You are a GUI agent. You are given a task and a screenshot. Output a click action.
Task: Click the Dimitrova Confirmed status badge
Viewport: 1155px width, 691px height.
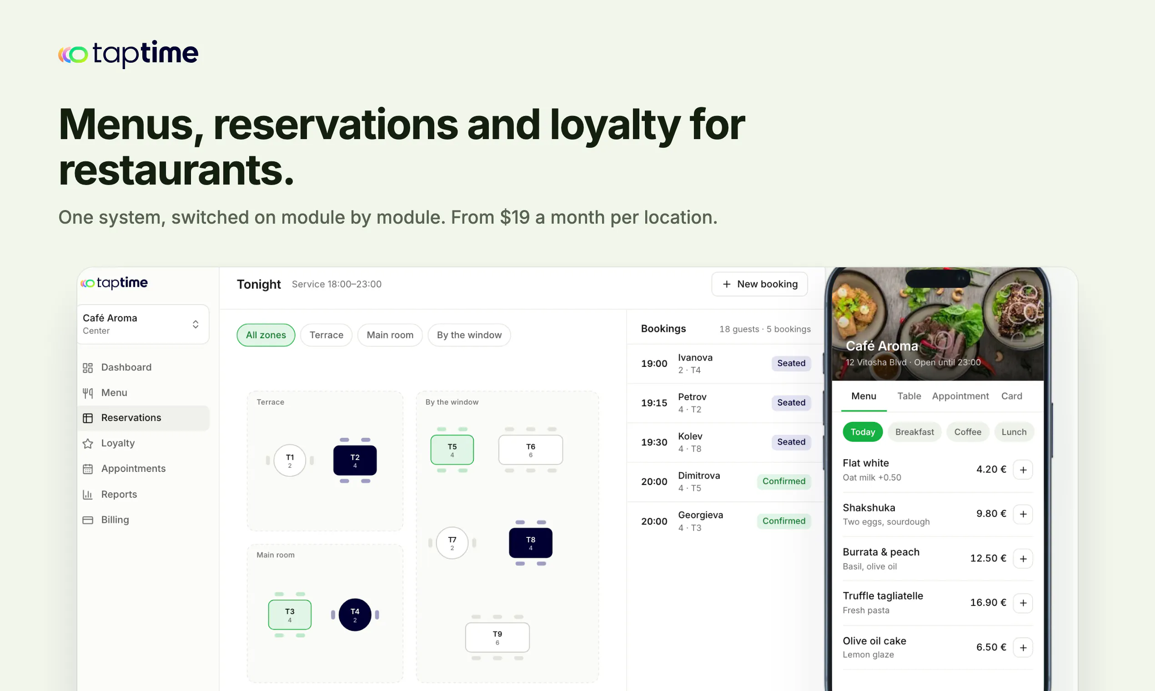(784, 481)
